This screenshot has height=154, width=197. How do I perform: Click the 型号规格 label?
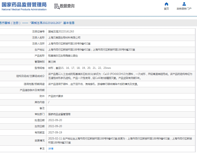(x=40, y=68)
